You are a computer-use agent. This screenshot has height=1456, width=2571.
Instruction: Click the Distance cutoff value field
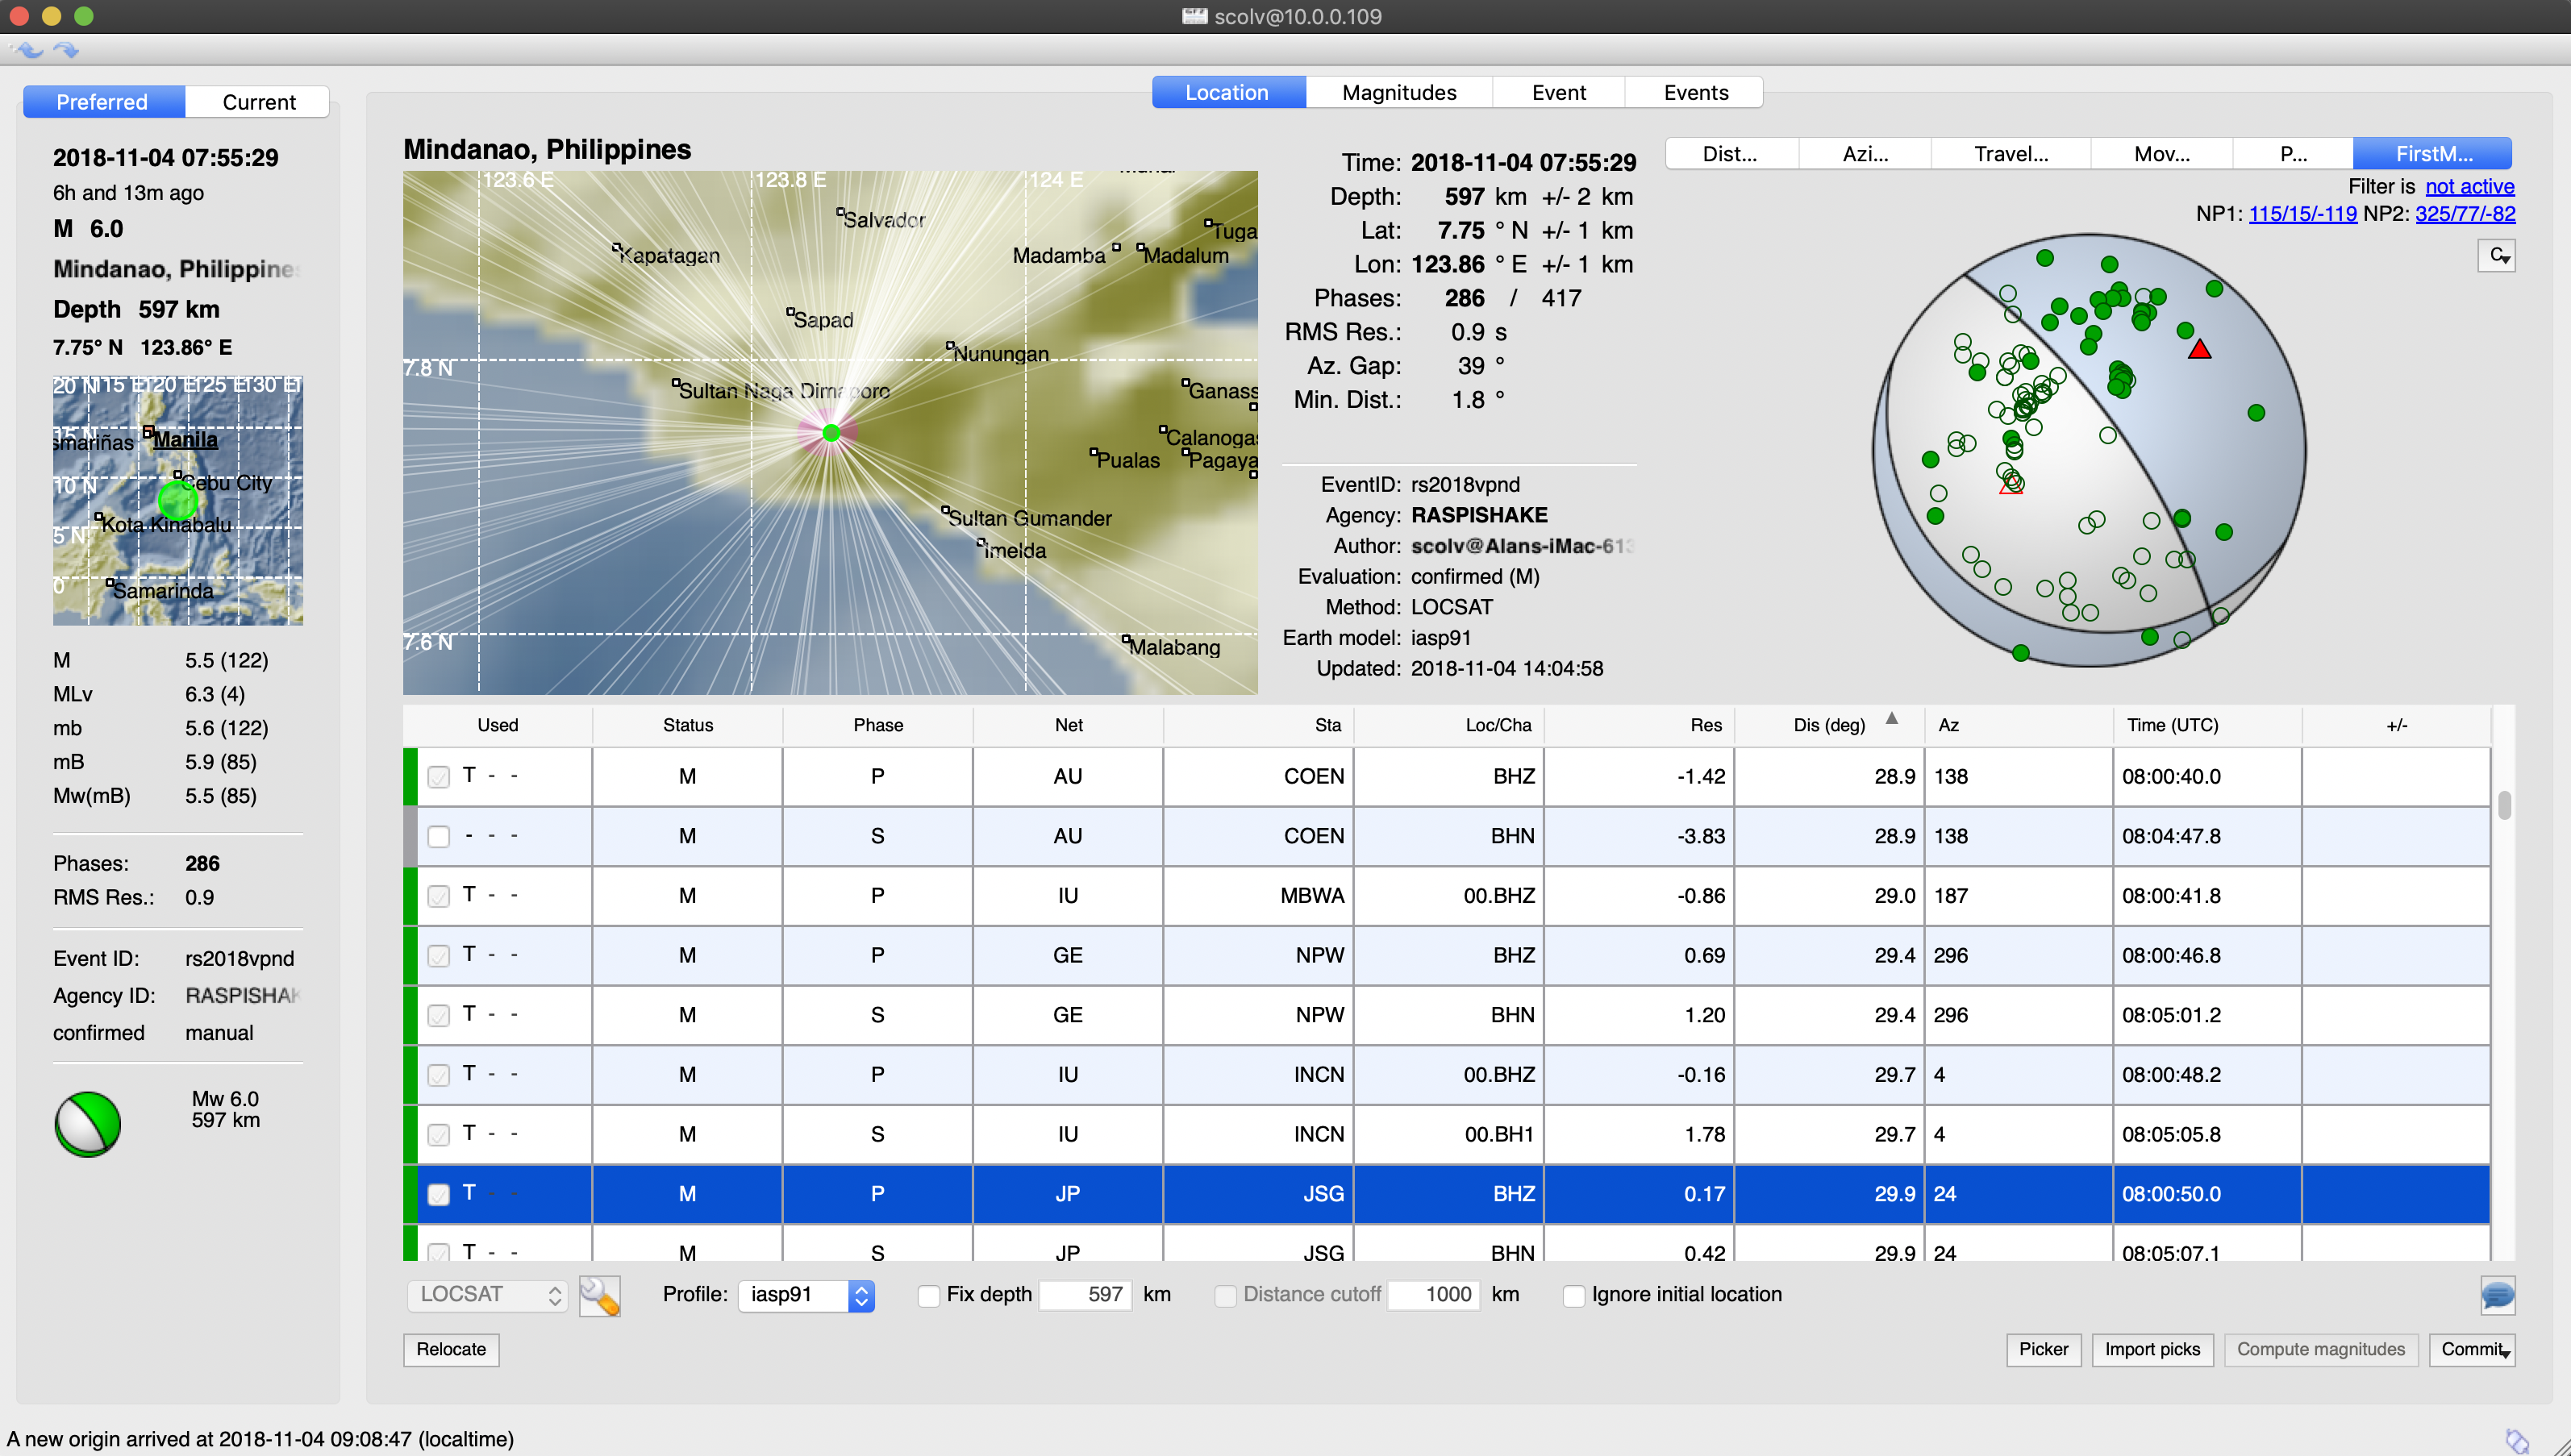(1434, 1295)
